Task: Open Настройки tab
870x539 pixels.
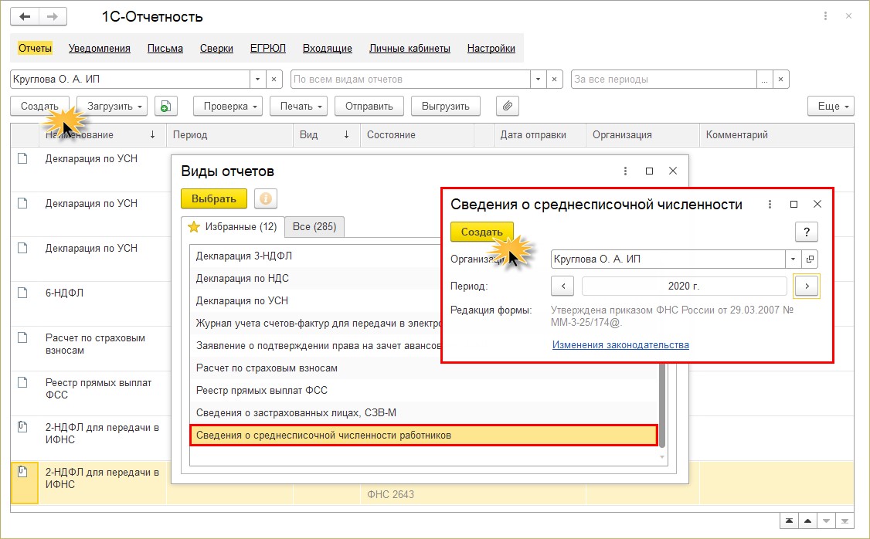Action: point(491,48)
